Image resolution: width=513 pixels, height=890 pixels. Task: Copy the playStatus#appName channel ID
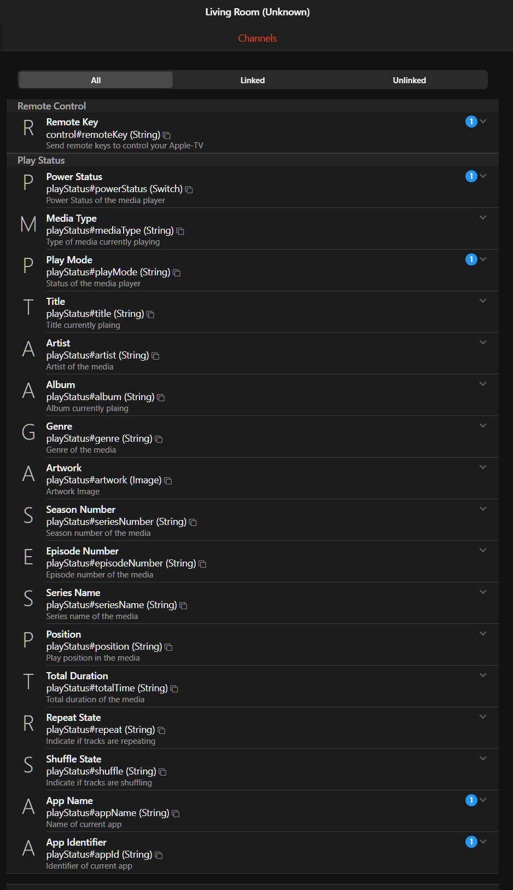[x=176, y=813]
